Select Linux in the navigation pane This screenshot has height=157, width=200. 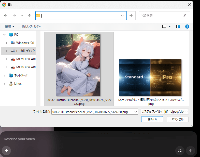click(18, 84)
